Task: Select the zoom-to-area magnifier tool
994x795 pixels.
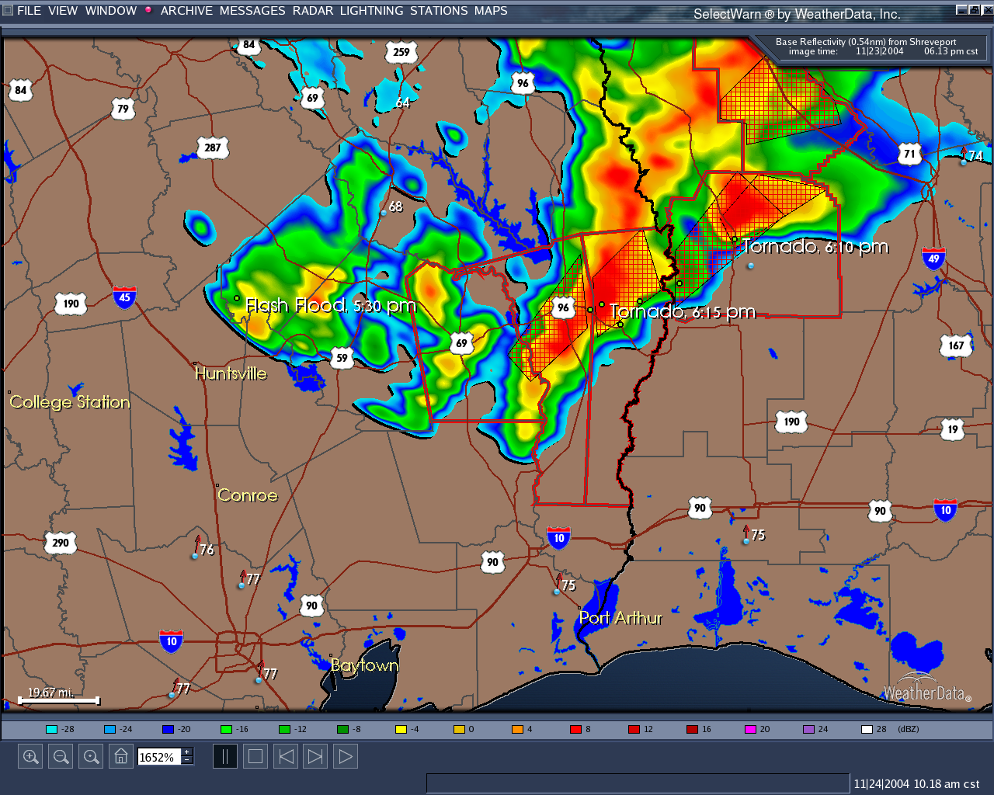Action: pyautogui.click(x=91, y=755)
